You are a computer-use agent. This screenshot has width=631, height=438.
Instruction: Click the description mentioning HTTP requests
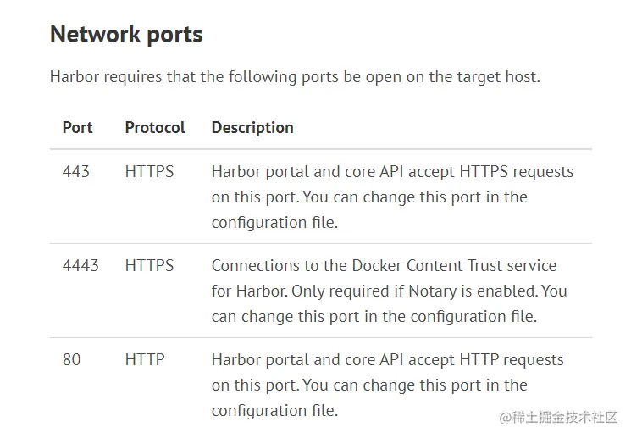tap(387, 360)
